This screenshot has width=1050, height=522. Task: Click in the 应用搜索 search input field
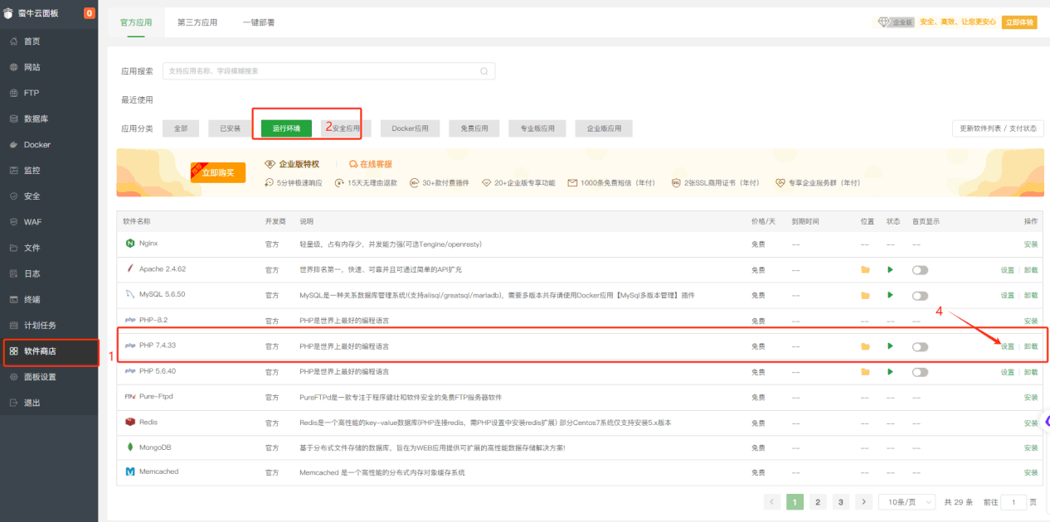coord(328,71)
